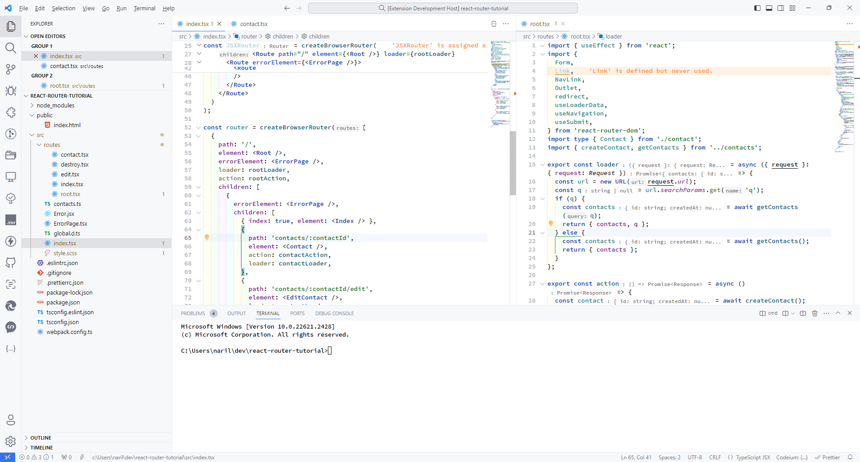Switch to the contact.tsx editor tab
The image size is (860, 462).
(253, 24)
